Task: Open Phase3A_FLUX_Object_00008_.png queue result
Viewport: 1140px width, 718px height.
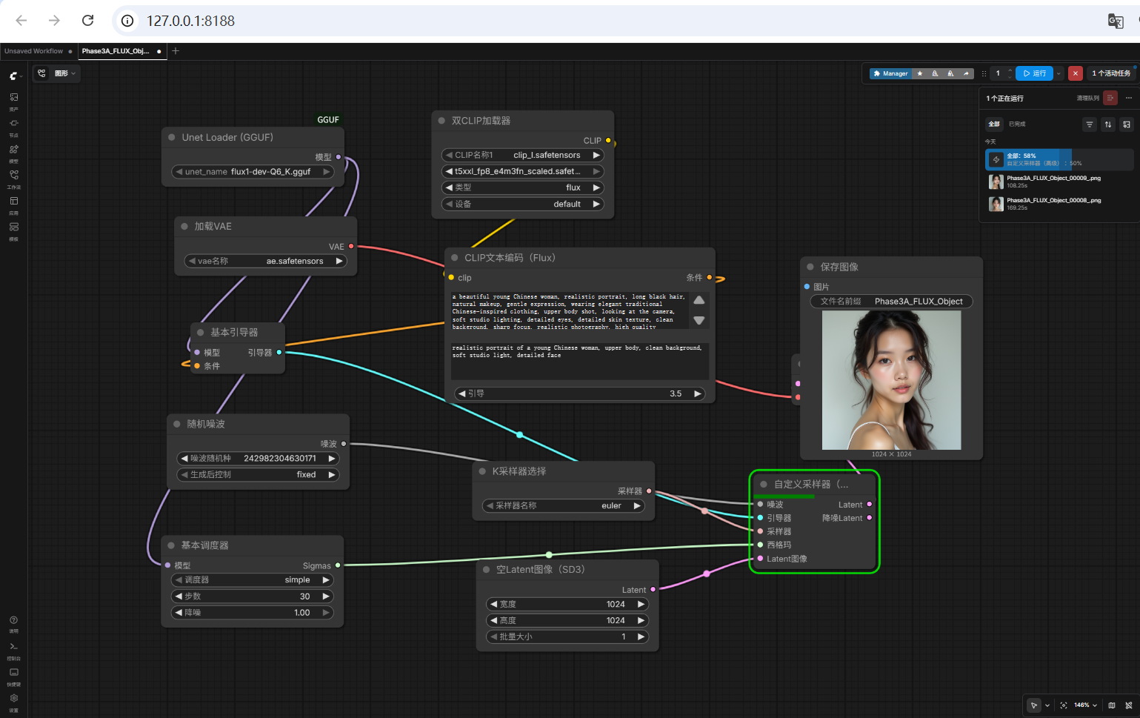Action: pos(1059,204)
